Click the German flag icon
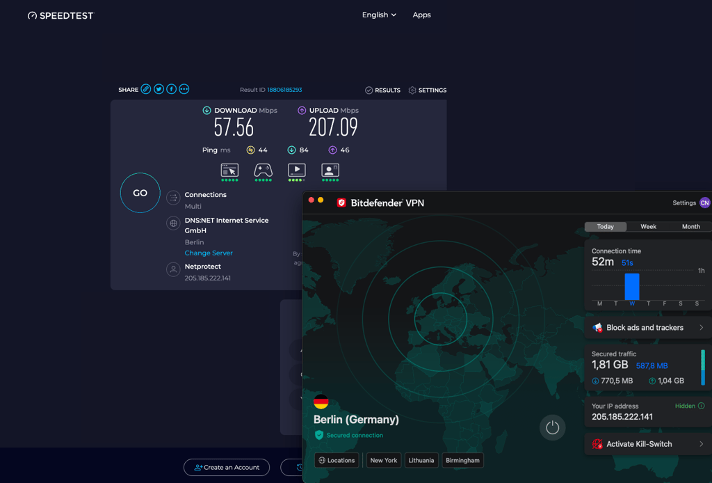 pyautogui.click(x=321, y=401)
